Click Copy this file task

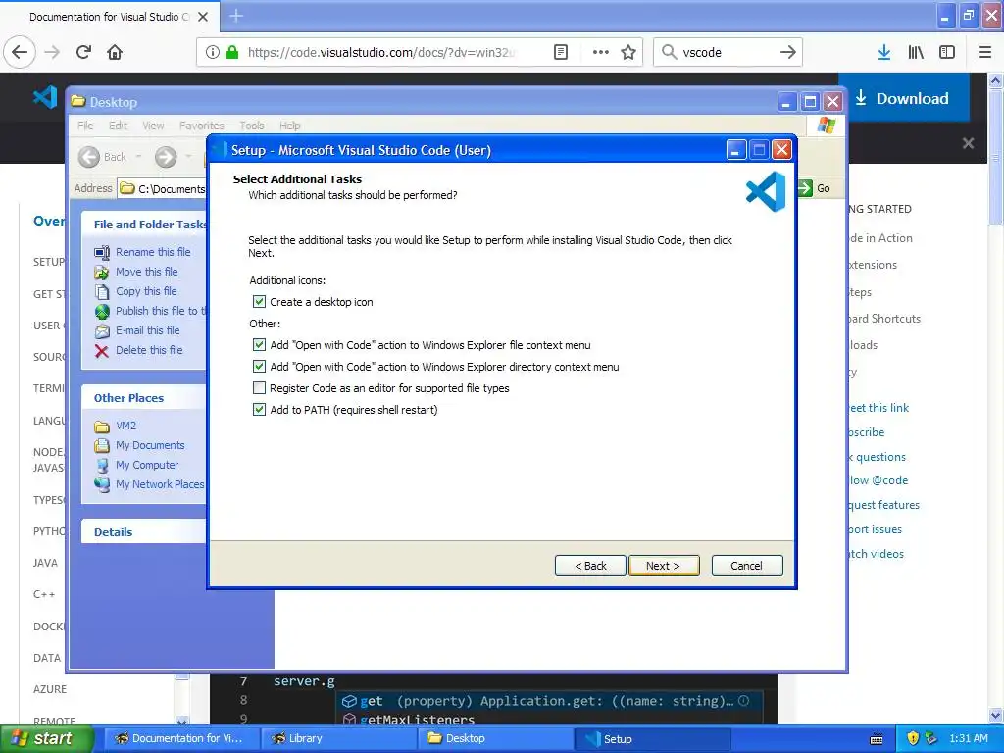pos(146,291)
